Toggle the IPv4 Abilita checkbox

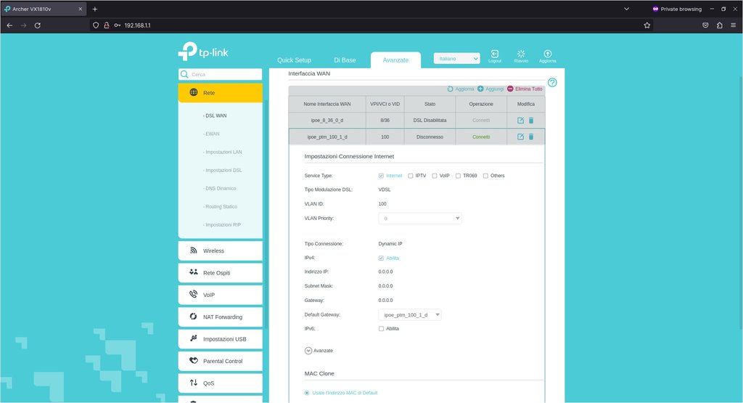click(381, 259)
